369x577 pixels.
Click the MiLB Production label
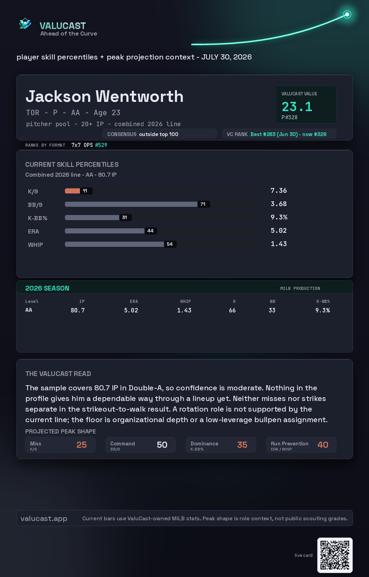[x=300, y=288]
